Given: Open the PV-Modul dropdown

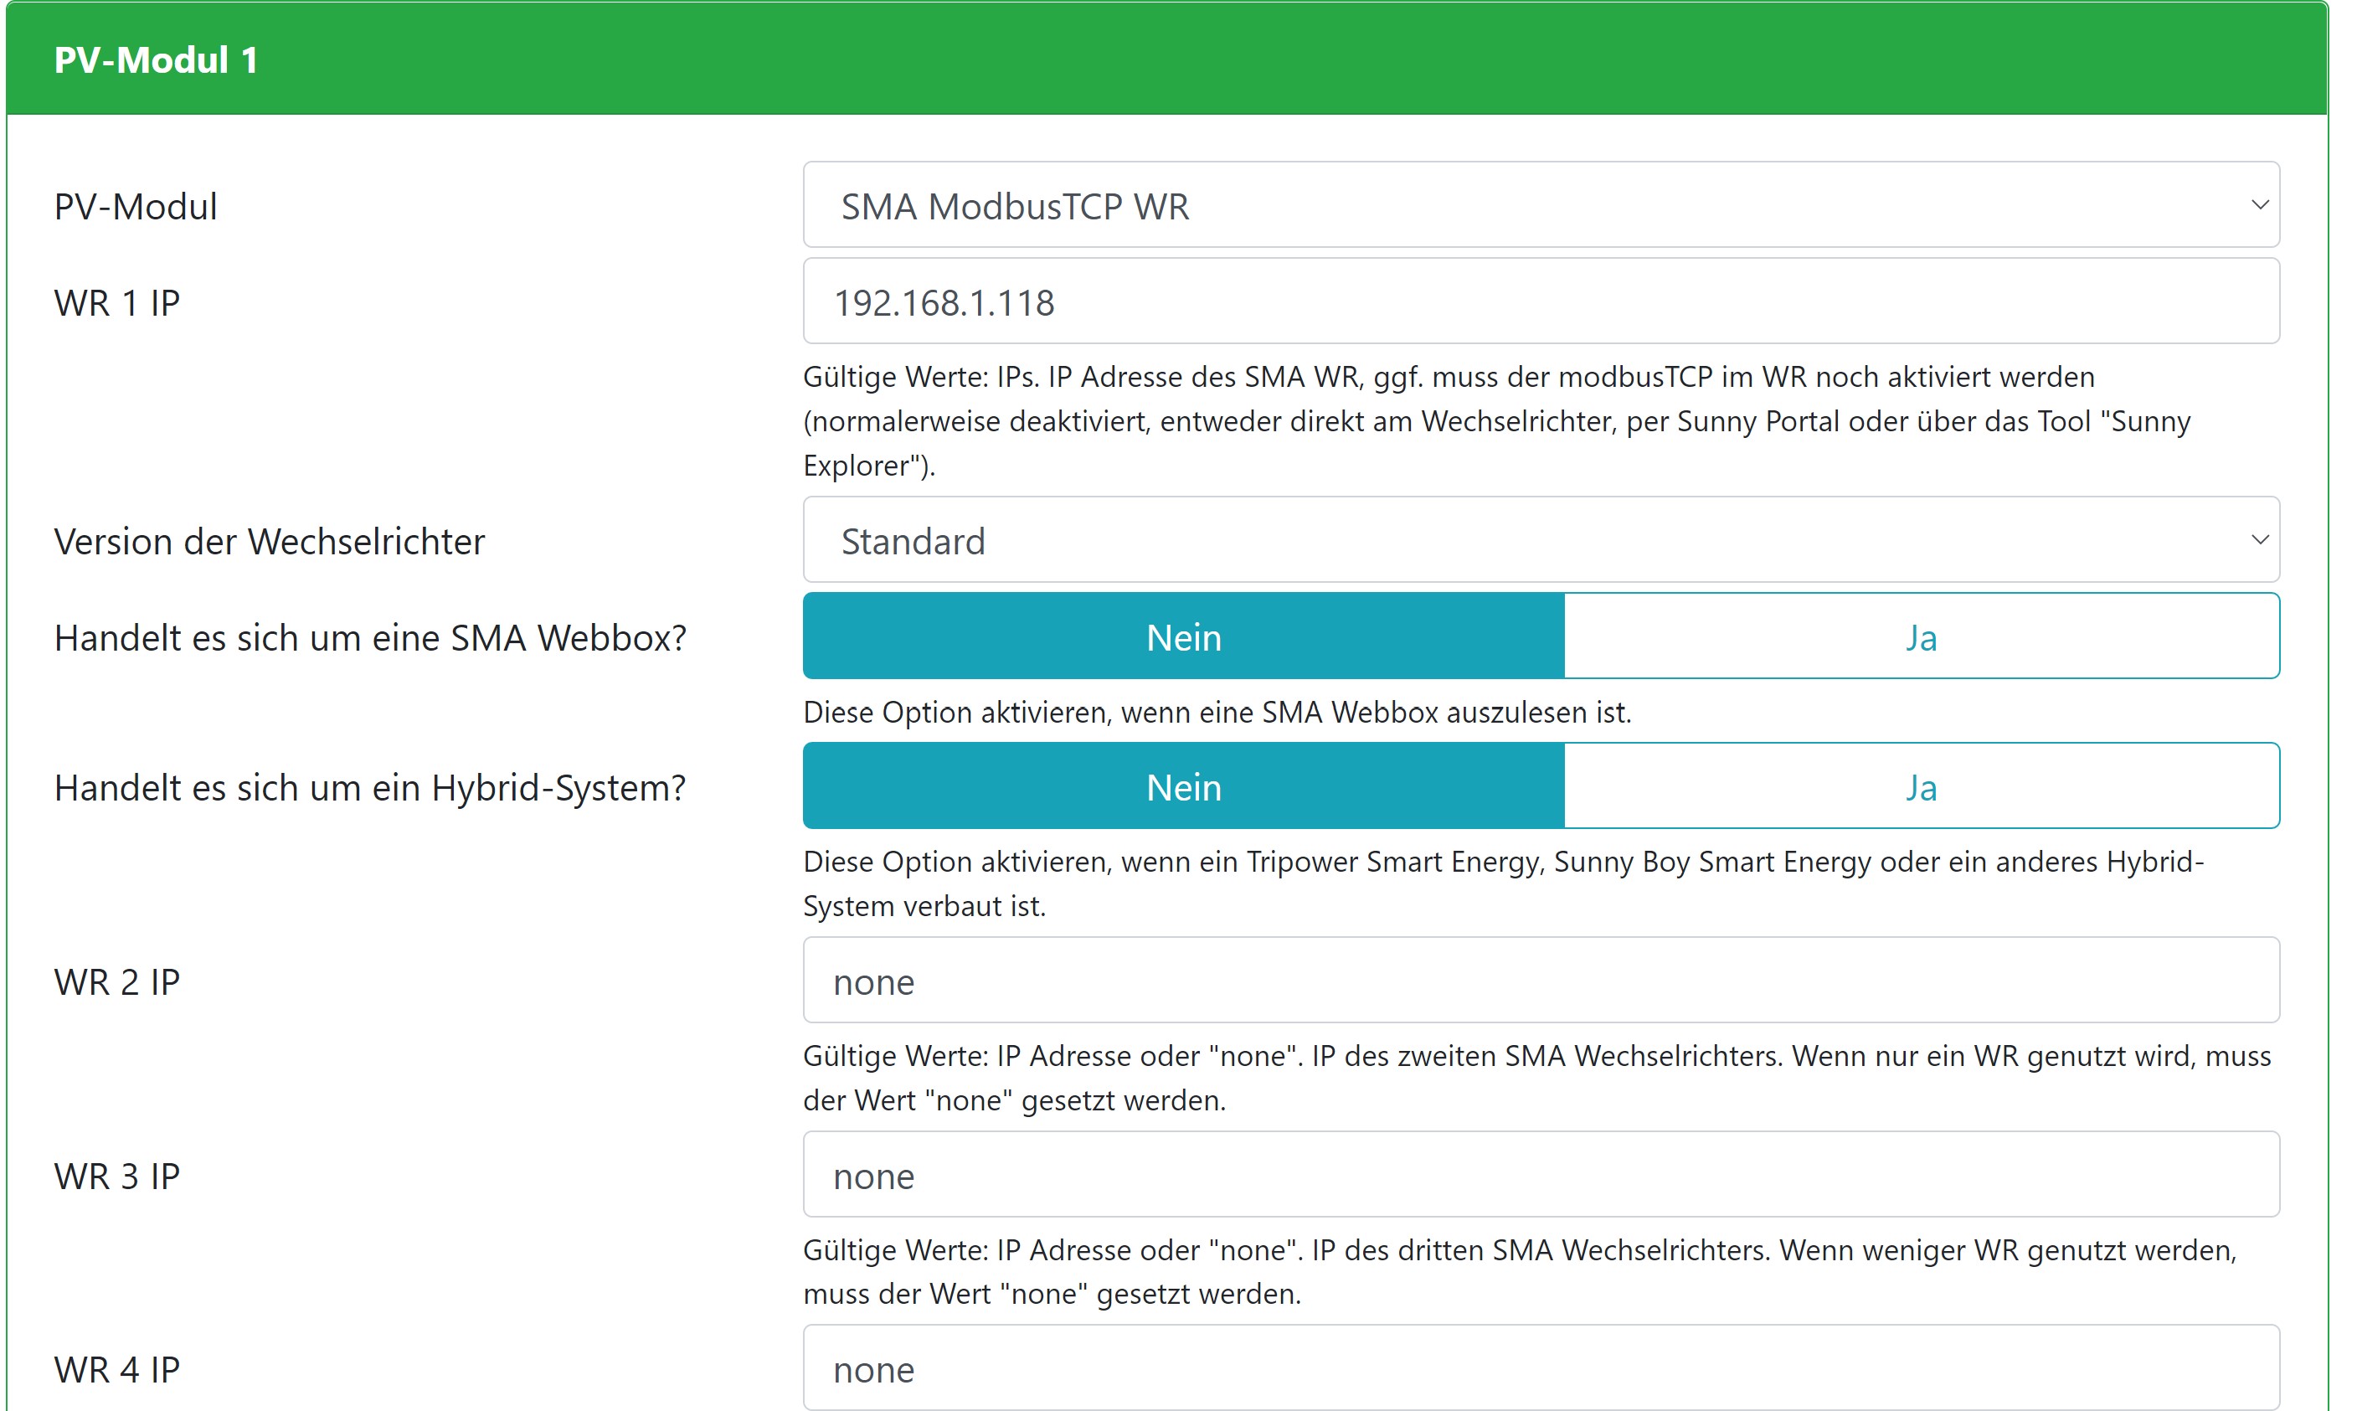Looking at the screenshot, I should [1540, 205].
